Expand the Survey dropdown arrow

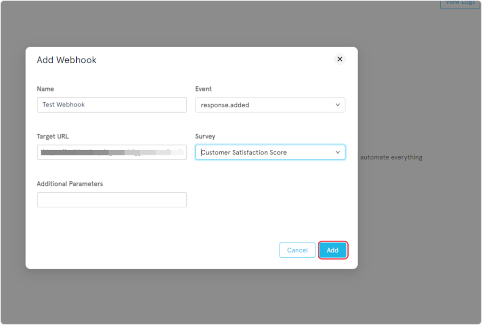coord(337,153)
